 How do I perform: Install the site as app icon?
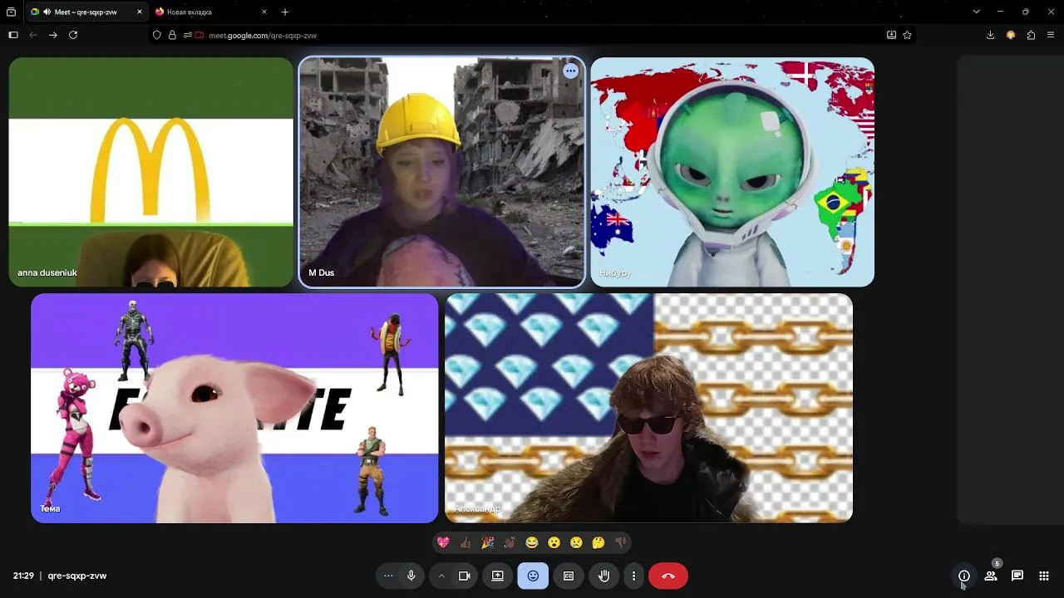(891, 35)
